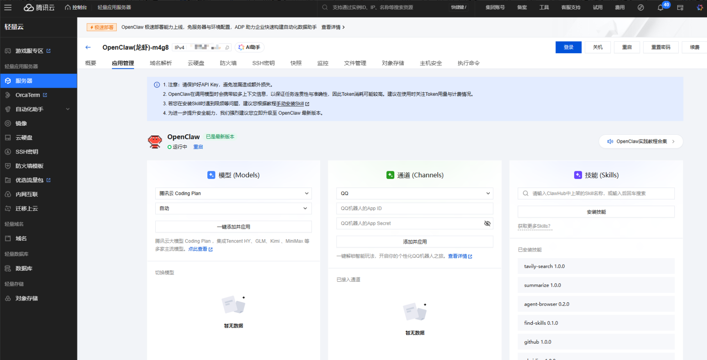Image resolution: width=707 pixels, height=360 pixels.
Task: Open the AI助手 assistant button
Action: pyautogui.click(x=250, y=47)
